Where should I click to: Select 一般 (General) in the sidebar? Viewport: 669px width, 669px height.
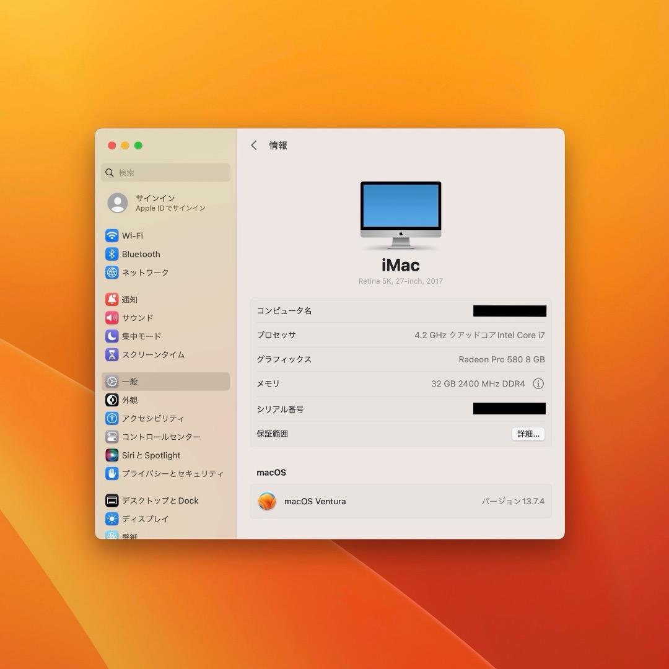(129, 382)
